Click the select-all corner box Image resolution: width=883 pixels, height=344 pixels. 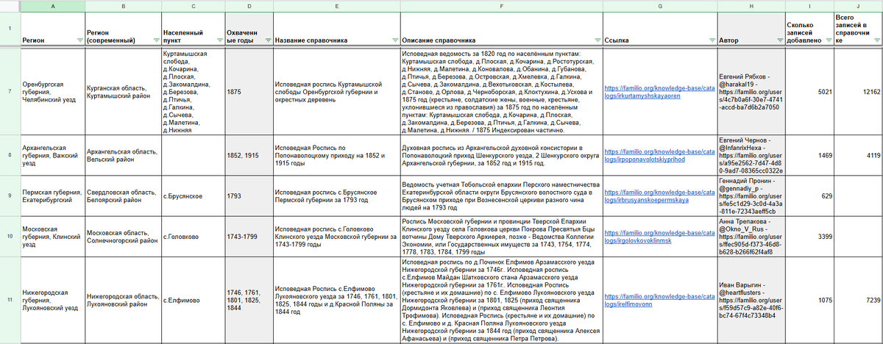pyautogui.click(x=10, y=5)
